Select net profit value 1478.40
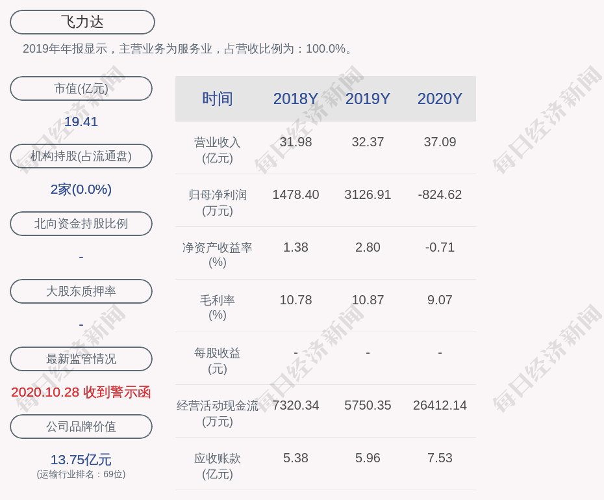The width and height of the screenshot is (604, 500). click(296, 194)
